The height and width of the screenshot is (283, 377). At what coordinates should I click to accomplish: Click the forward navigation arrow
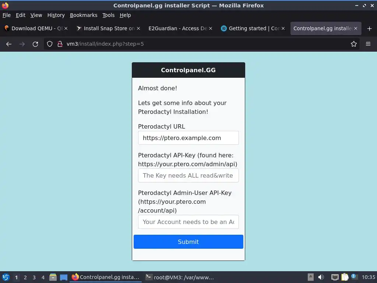(22, 44)
